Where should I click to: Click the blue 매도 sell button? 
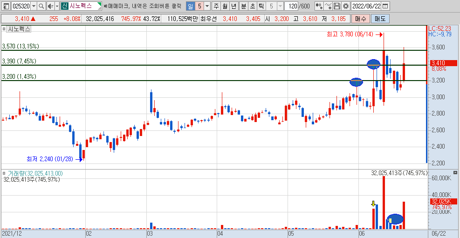pos(380,19)
